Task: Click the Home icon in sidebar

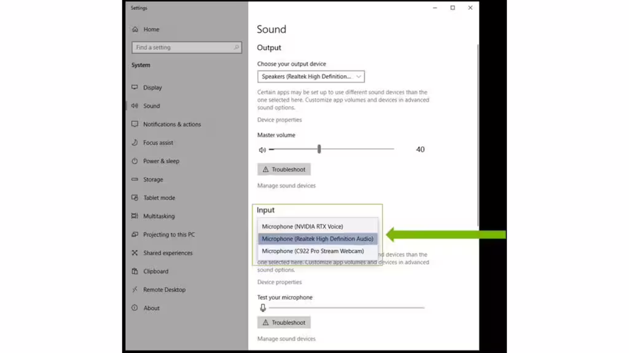Action: (135, 29)
